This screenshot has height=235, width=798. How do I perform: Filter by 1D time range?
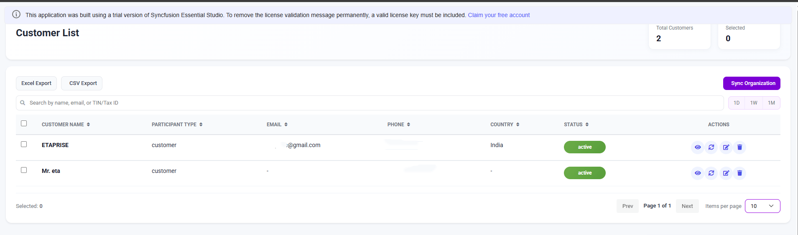[737, 103]
